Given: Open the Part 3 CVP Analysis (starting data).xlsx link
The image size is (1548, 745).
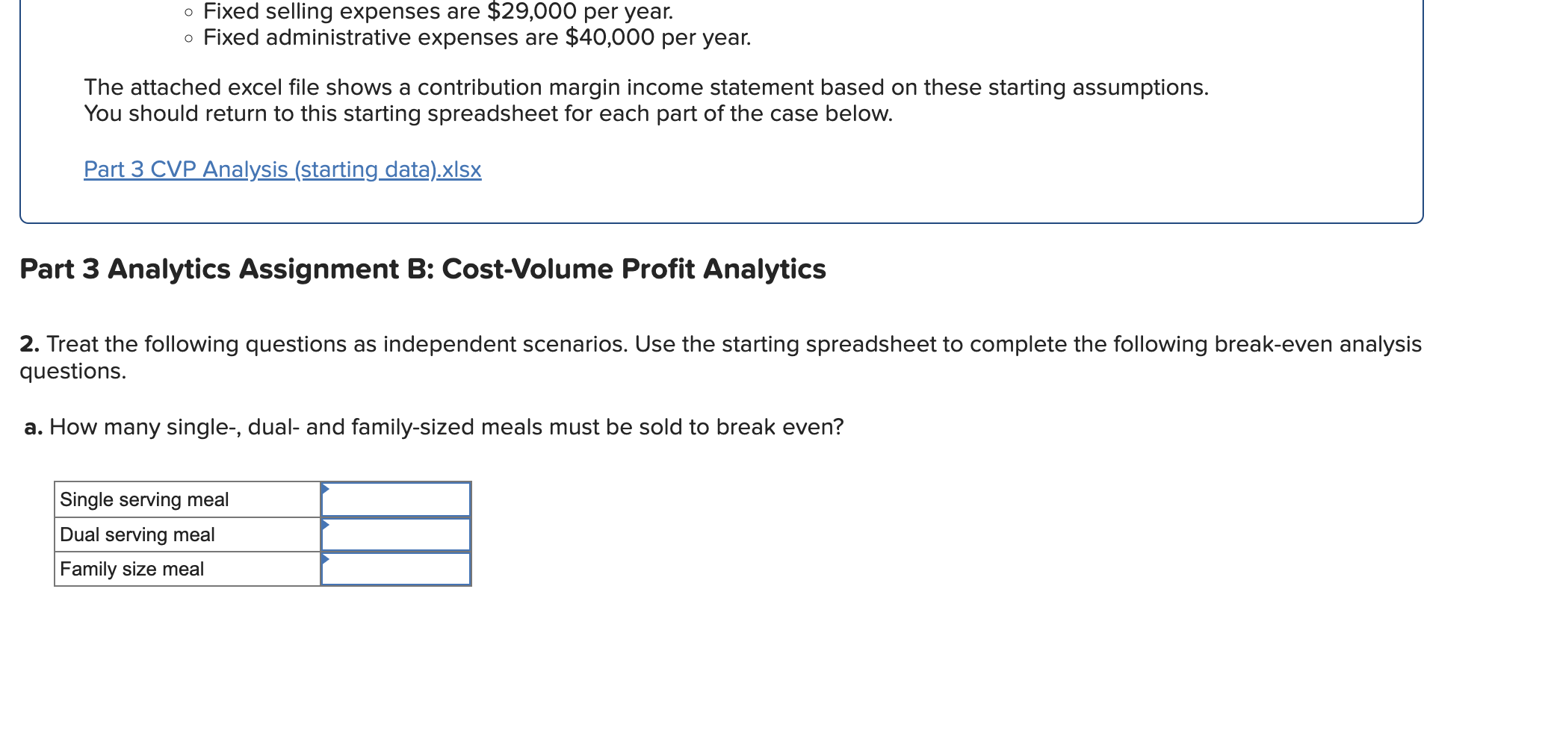Looking at the screenshot, I should pos(282,169).
